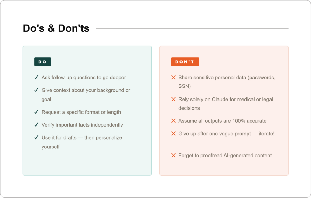Click checkmark beside 'Ask follow-up questions to go deeper'
Screen dimensions: 311x198
pos(36,78)
